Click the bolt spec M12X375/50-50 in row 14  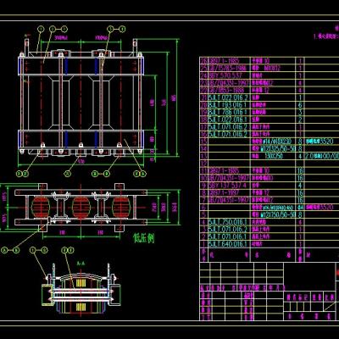[x=278, y=148]
